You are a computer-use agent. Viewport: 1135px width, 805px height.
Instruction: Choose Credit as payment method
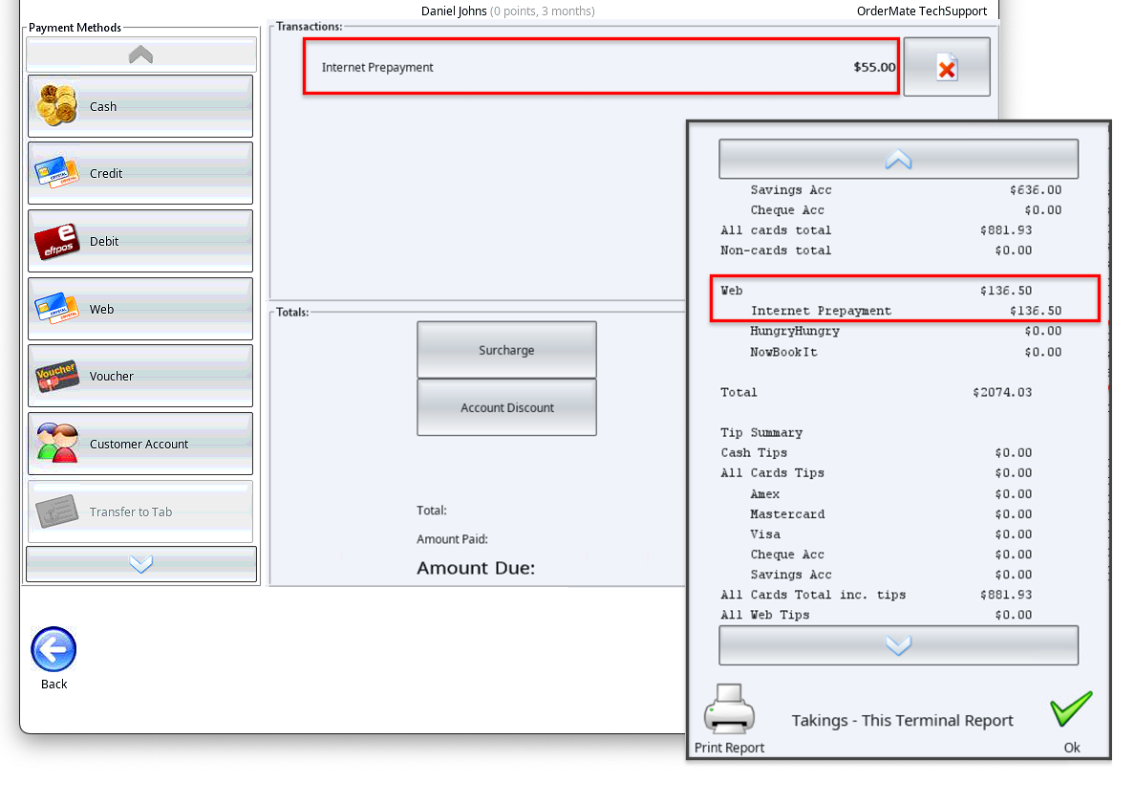pos(140,173)
